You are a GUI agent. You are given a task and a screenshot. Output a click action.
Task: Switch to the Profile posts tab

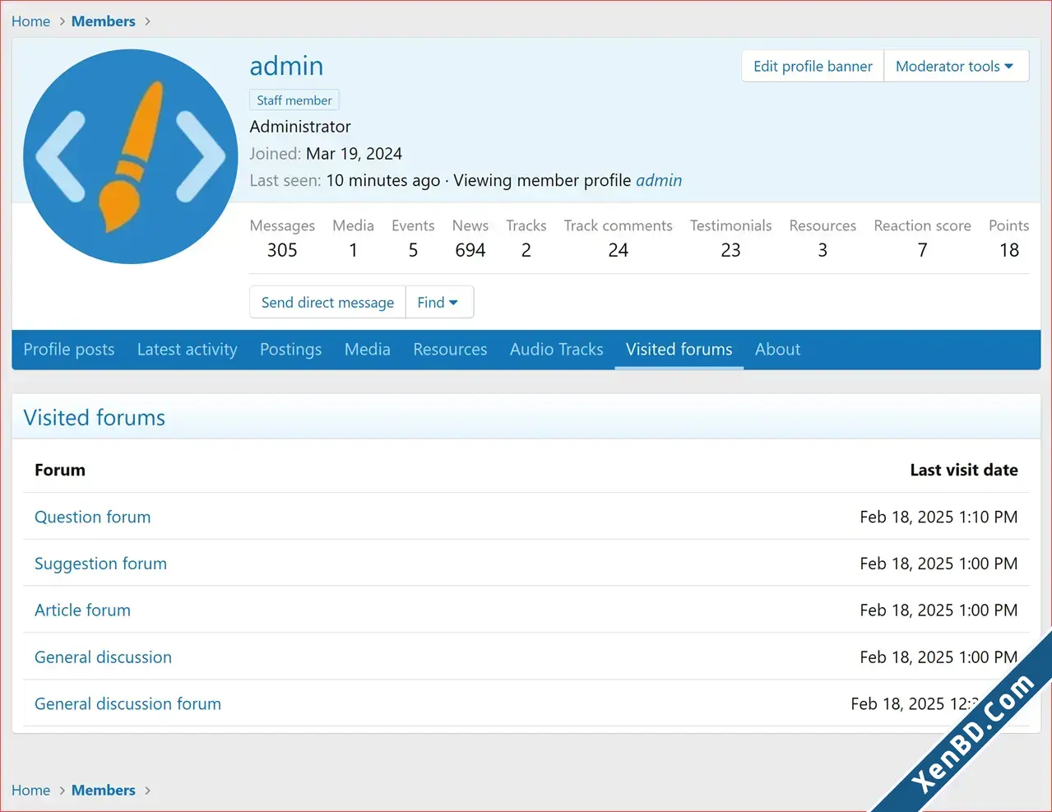[69, 350]
